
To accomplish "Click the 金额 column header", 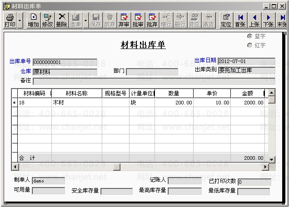I will (248, 94).
